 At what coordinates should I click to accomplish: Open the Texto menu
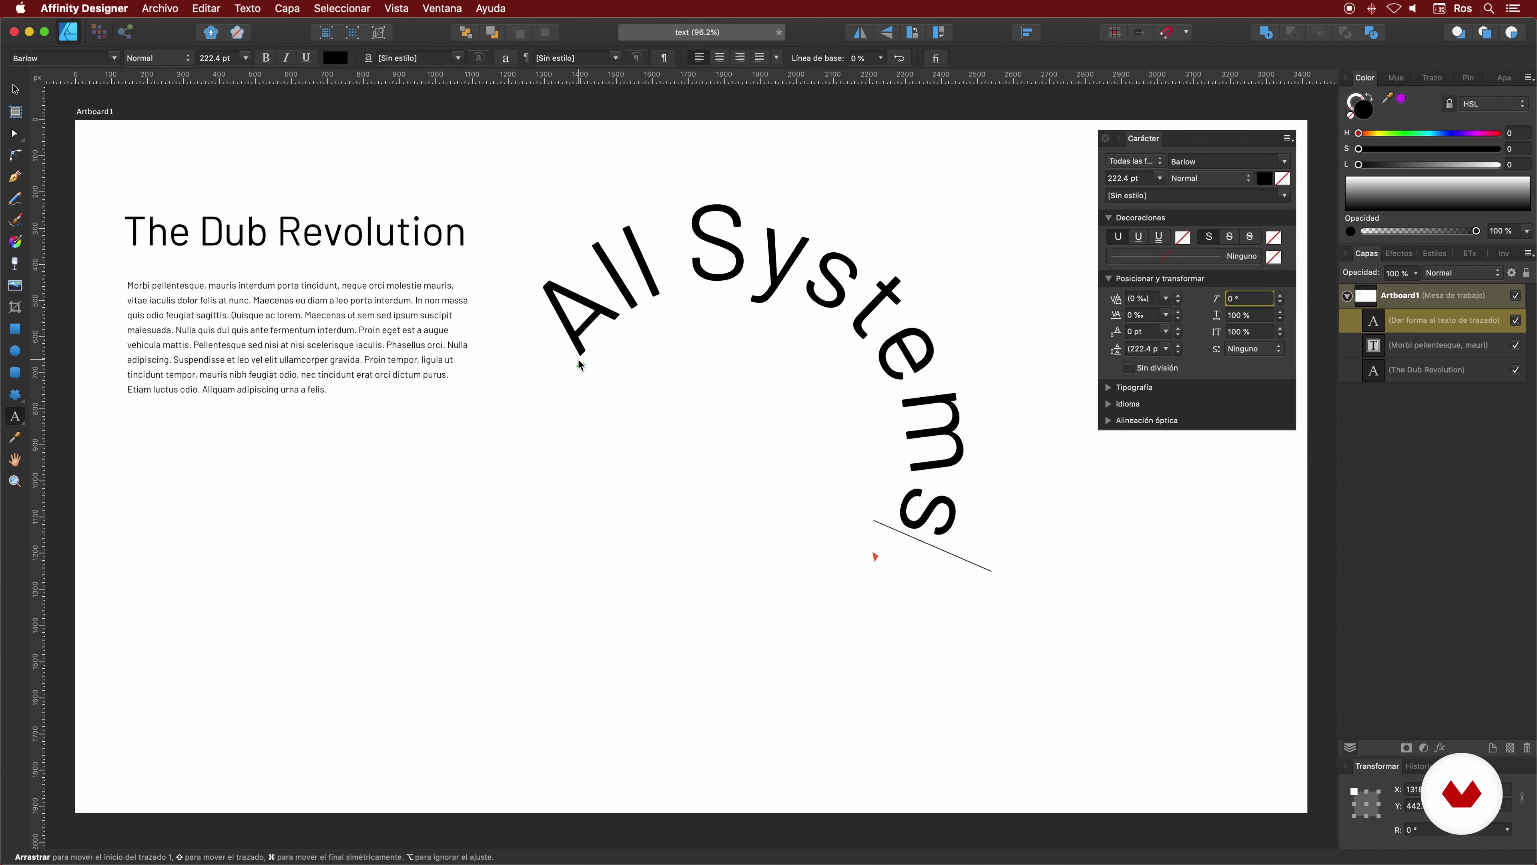(x=247, y=8)
